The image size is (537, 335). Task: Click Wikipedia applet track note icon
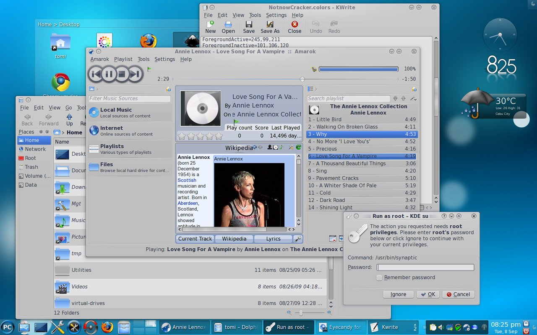point(282,147)
